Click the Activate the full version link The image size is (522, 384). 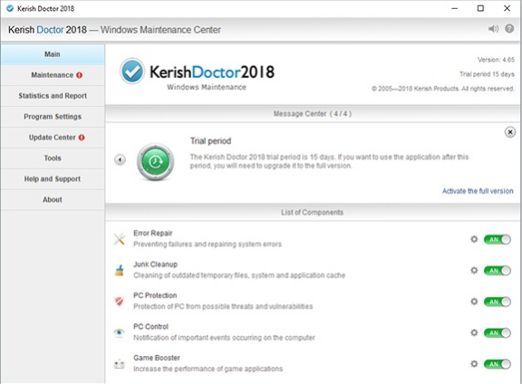(478, 191)
